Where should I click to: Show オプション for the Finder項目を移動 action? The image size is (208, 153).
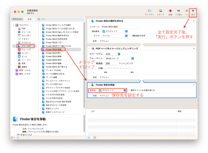[x=104, y=96]
